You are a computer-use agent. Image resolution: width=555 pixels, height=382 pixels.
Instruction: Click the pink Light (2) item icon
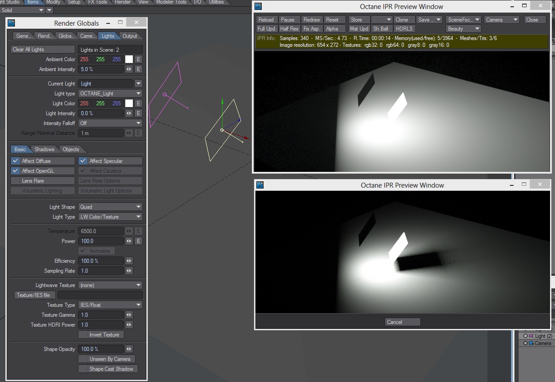[531, 336]
